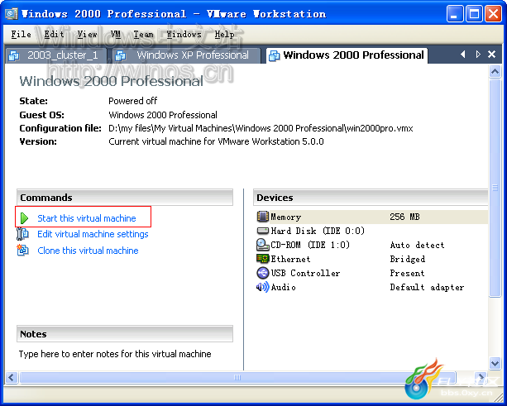This screenshot has width=507, height=406.
Task: Select the USB Controller icon
Action: coord(262,273)
